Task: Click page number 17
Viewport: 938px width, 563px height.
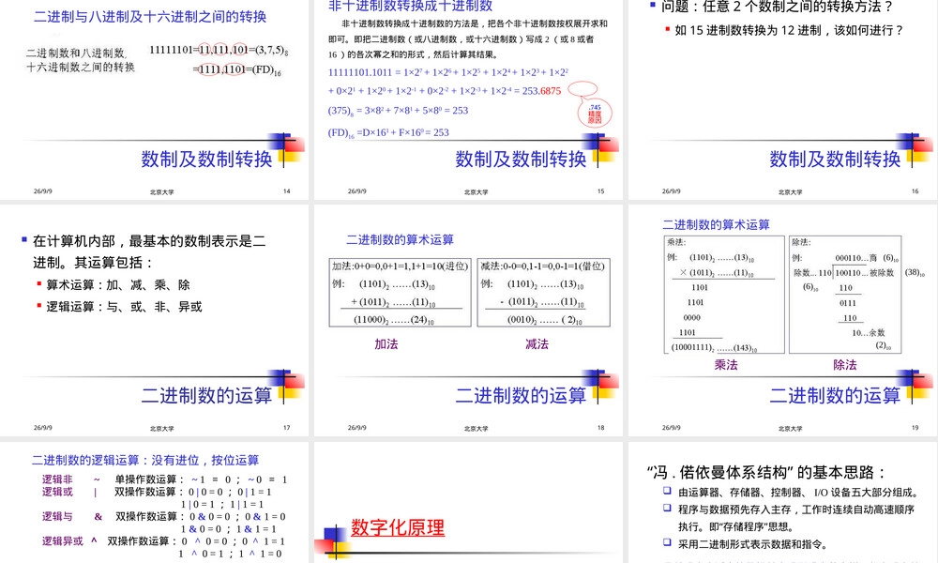Action: coord(286,428)
